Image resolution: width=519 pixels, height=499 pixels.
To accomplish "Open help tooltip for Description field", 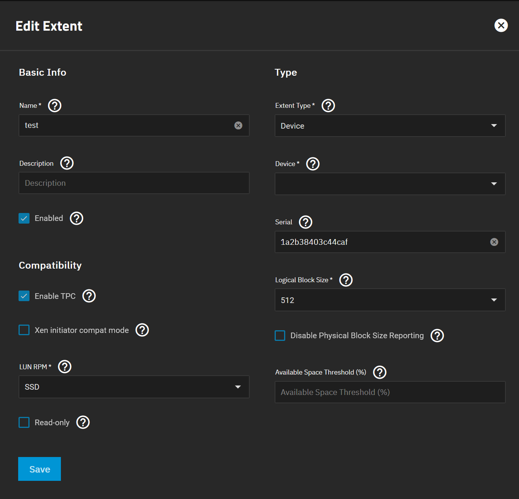I will (67, 163).
